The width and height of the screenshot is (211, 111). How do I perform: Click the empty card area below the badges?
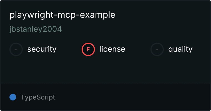[105, 70]
